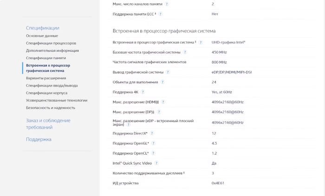Image resolution: width=325 pixels, height=196 pixels.
Task: Click the Поддержка heading in sidebar
Action: [x=39, y=139]
